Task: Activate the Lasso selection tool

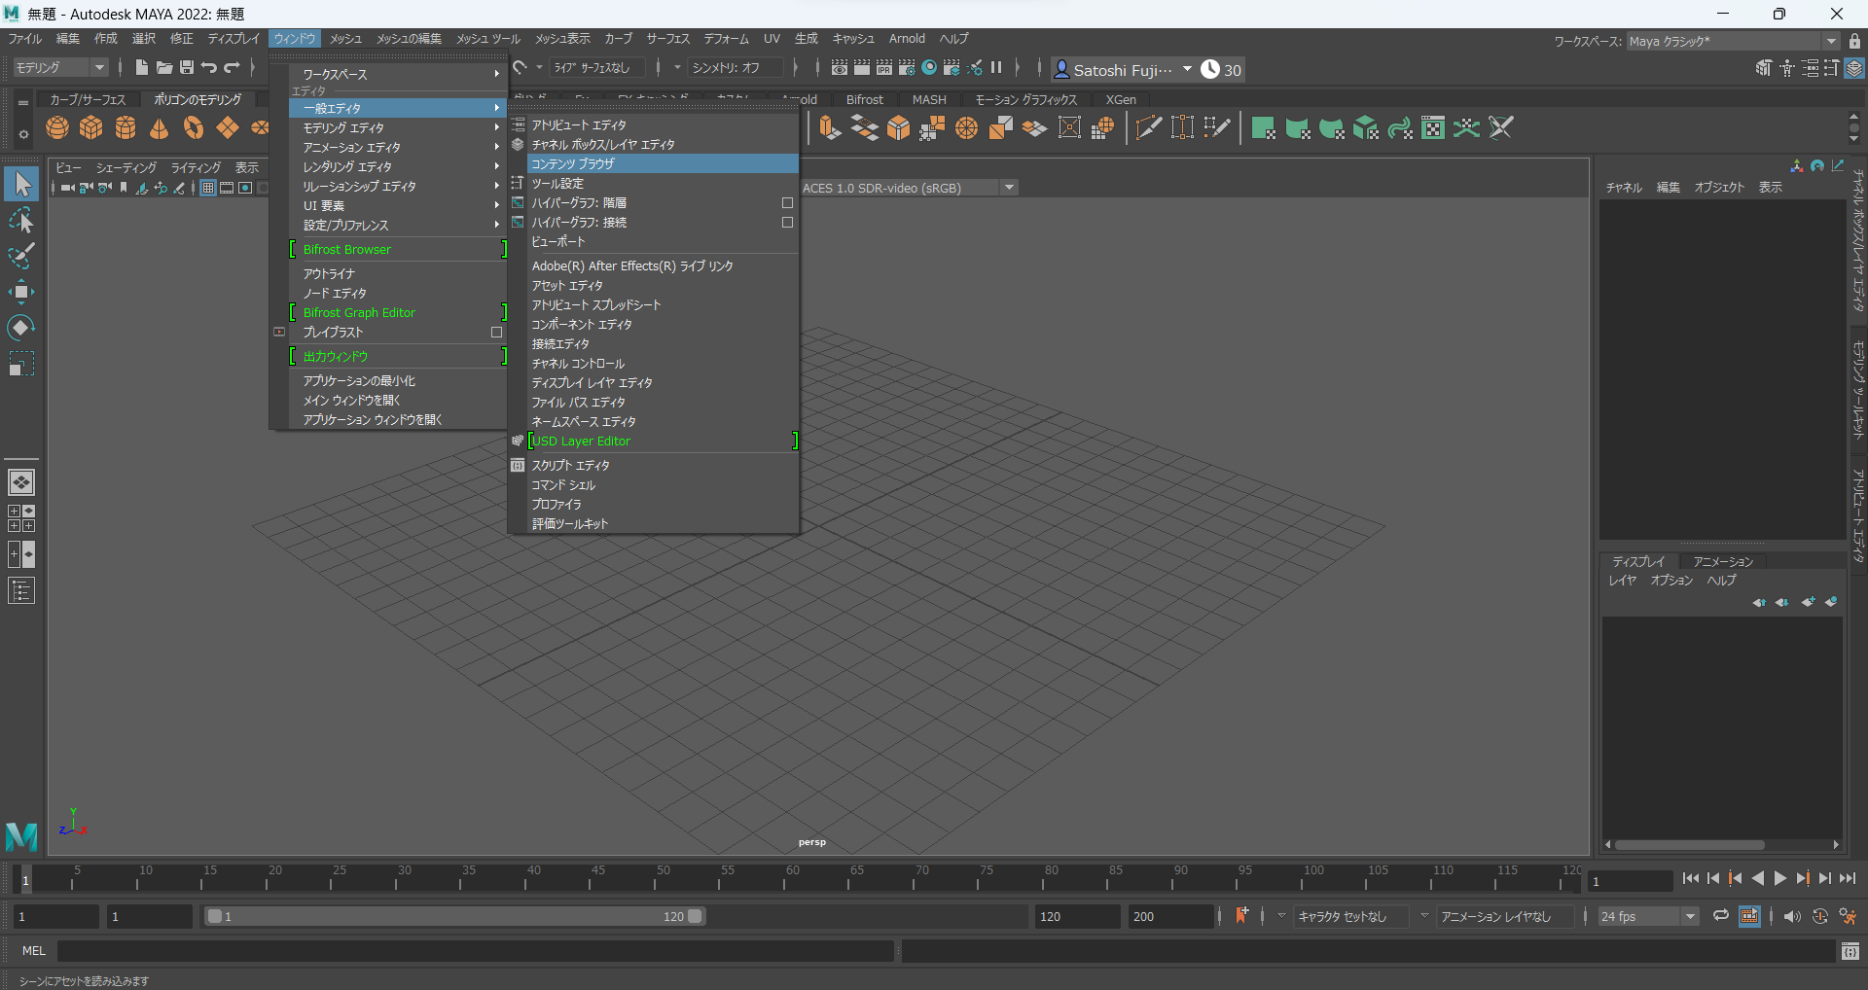Action: [20, 220]
